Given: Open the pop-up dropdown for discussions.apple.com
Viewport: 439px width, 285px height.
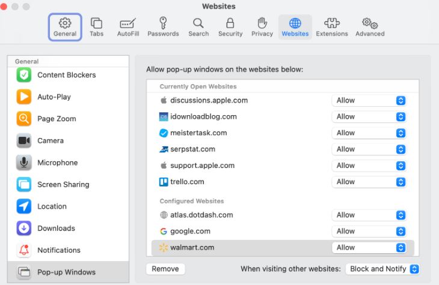Looking at the screenshot, I should tap(369, 100).
